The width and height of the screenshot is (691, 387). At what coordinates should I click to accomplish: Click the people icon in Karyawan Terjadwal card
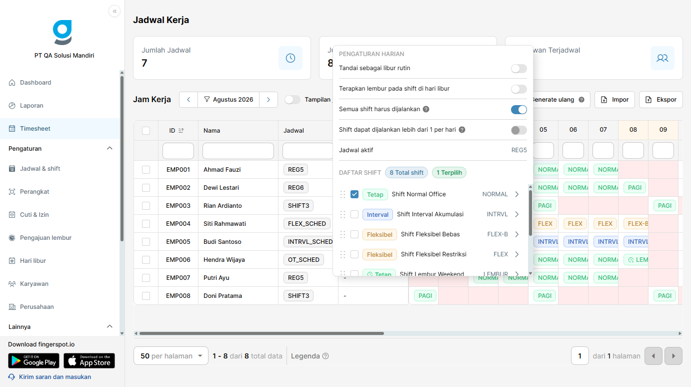(662, 58)
